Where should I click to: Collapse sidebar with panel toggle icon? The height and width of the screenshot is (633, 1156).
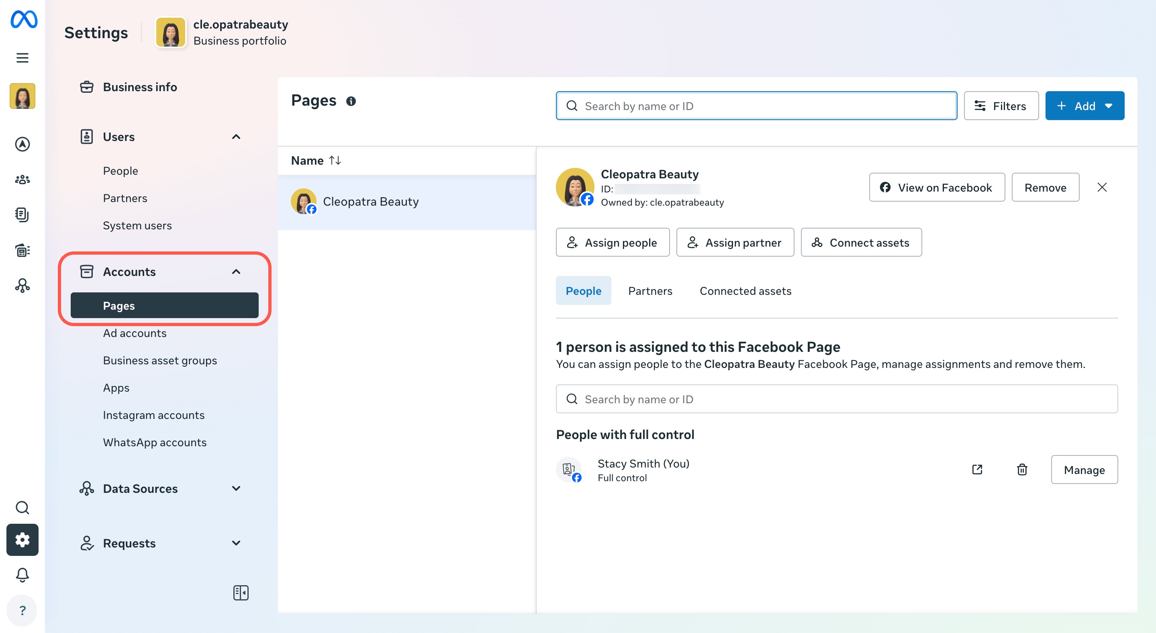tap(241, 592)
